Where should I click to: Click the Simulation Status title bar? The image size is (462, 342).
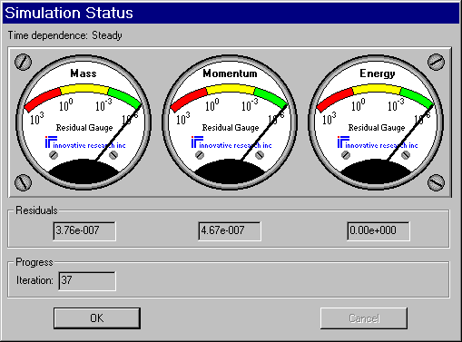click(x=231, y=13)
